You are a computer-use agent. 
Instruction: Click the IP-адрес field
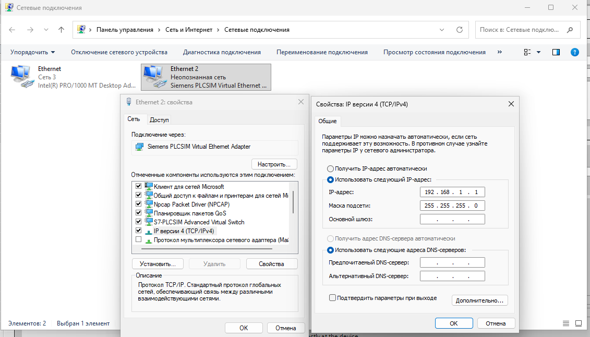[452, 192]
